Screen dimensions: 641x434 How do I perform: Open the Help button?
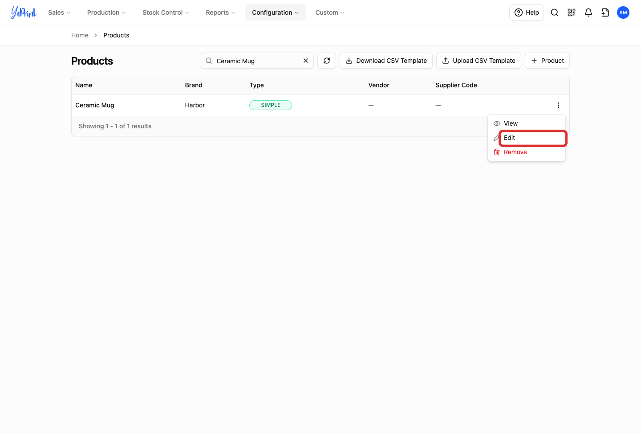(527, 12)
